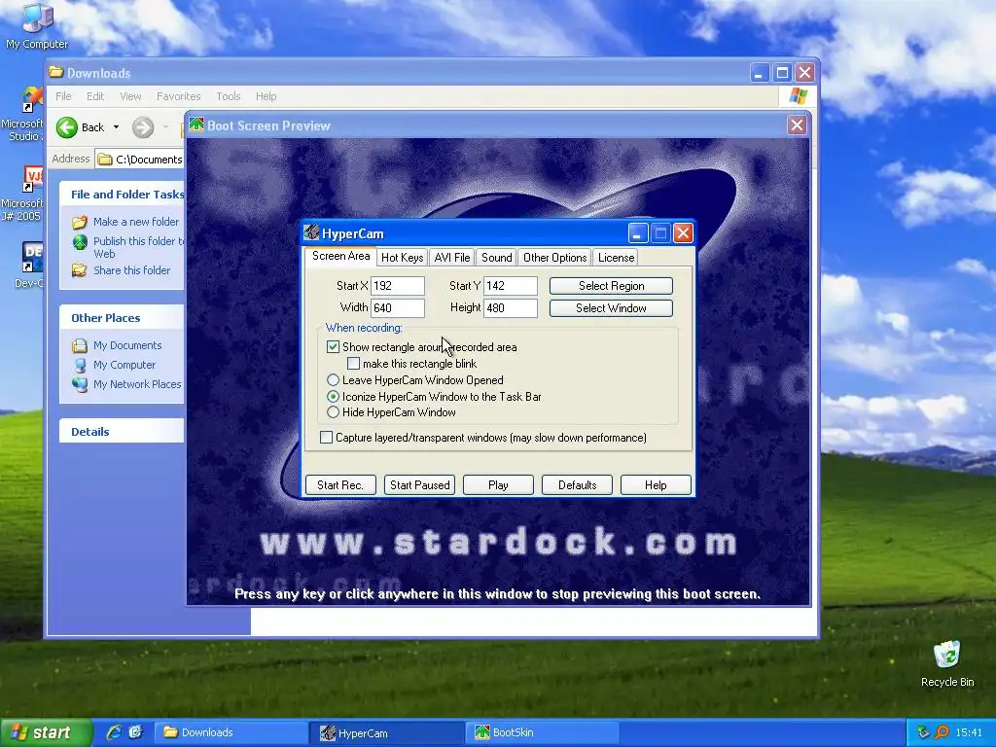Click the My Network Places icon
This screenshot has width=996, height=747.
pyautogui.click(x=80, y=384)
